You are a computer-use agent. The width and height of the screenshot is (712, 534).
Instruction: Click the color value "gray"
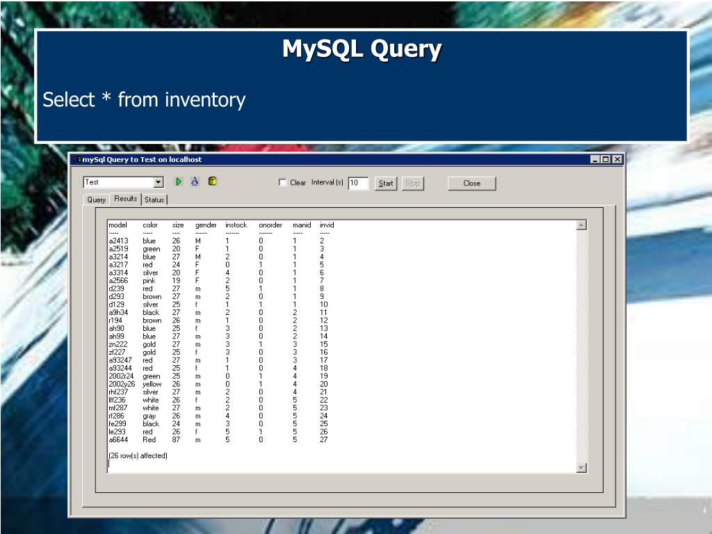149,416
